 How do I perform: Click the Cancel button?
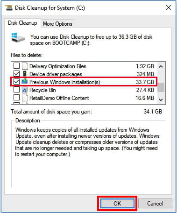coord(155,204)
